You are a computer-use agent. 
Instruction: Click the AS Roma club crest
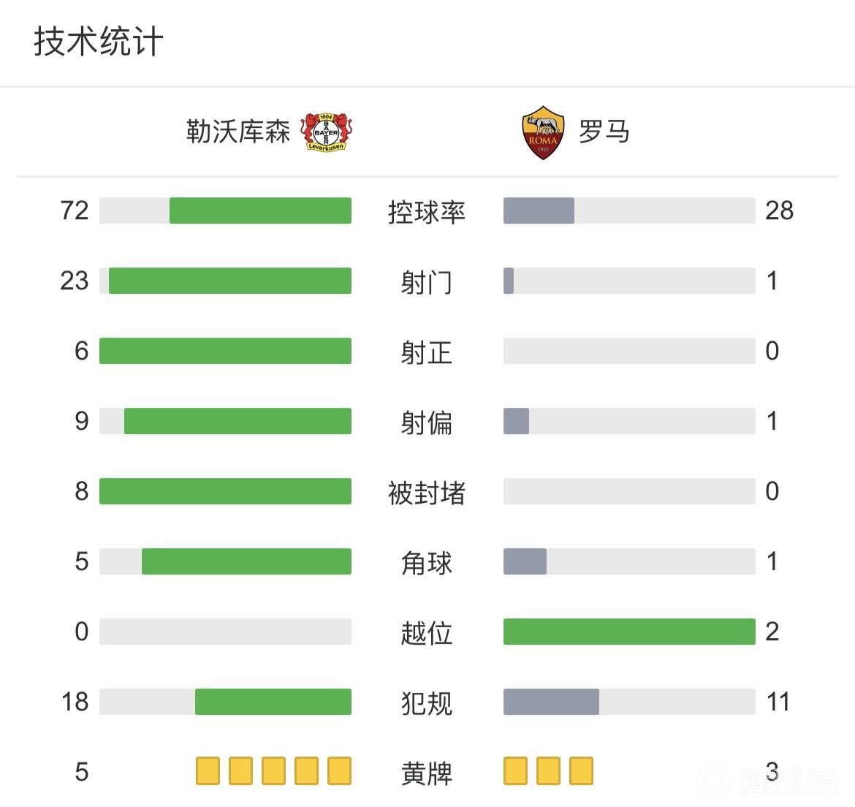point(543,133)
